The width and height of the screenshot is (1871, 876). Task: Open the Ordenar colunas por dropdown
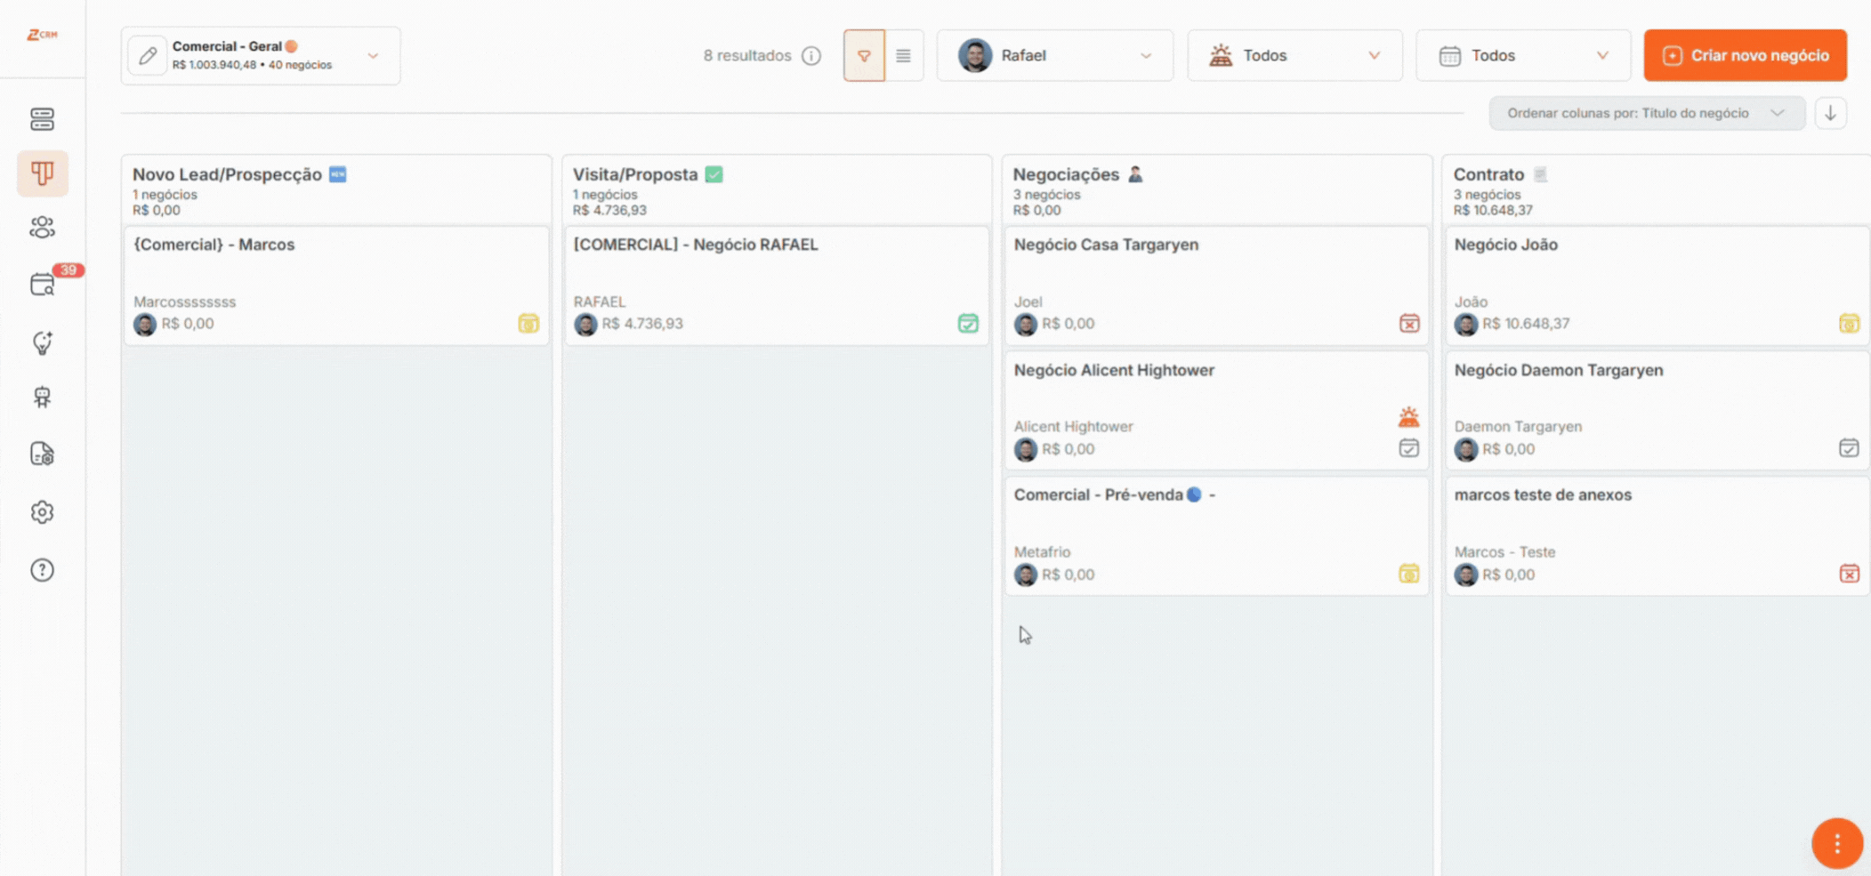(1646, 113)
